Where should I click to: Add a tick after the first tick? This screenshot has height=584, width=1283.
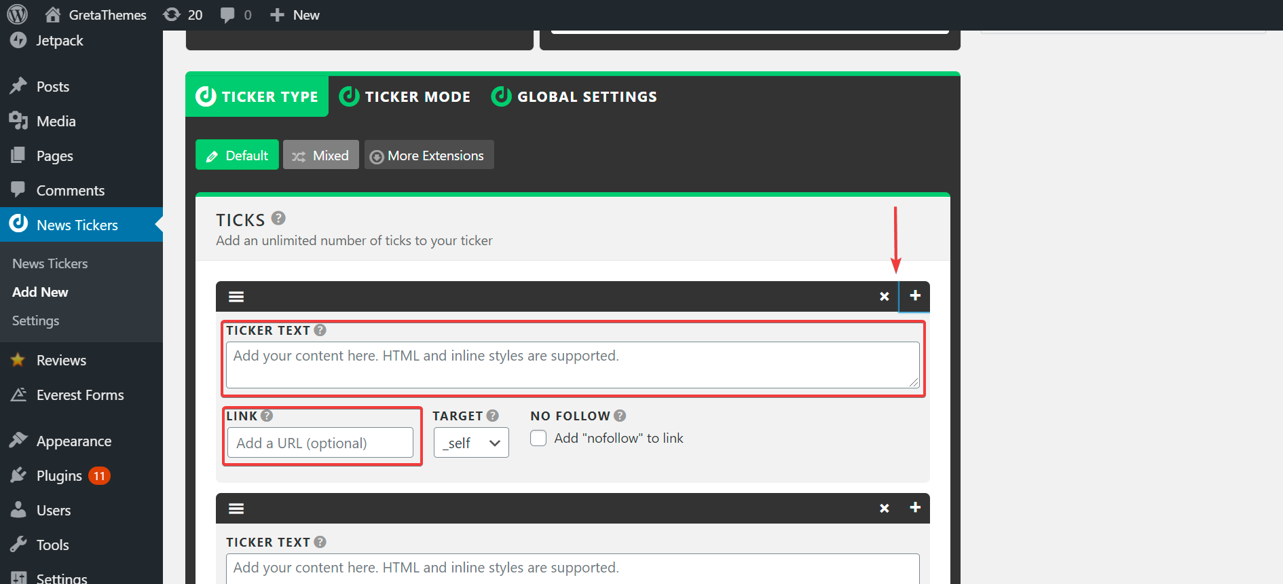coord(915,296)
